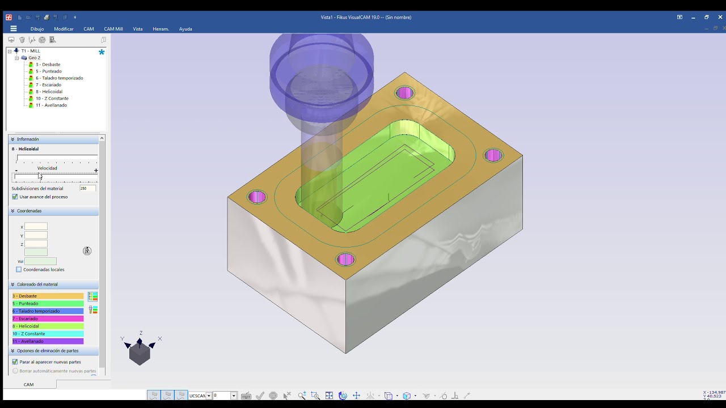Open the quick access toolbar dropdown arrow
The image size is (726, 408).
tap(75, 18)
